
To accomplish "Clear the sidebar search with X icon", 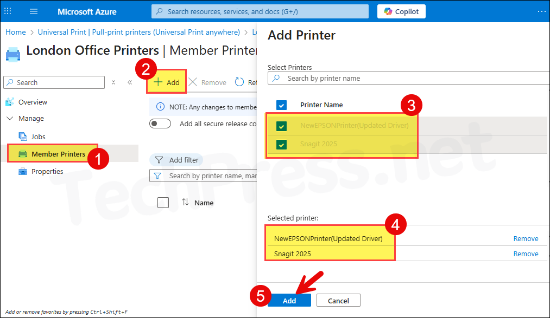I will 113,82.
